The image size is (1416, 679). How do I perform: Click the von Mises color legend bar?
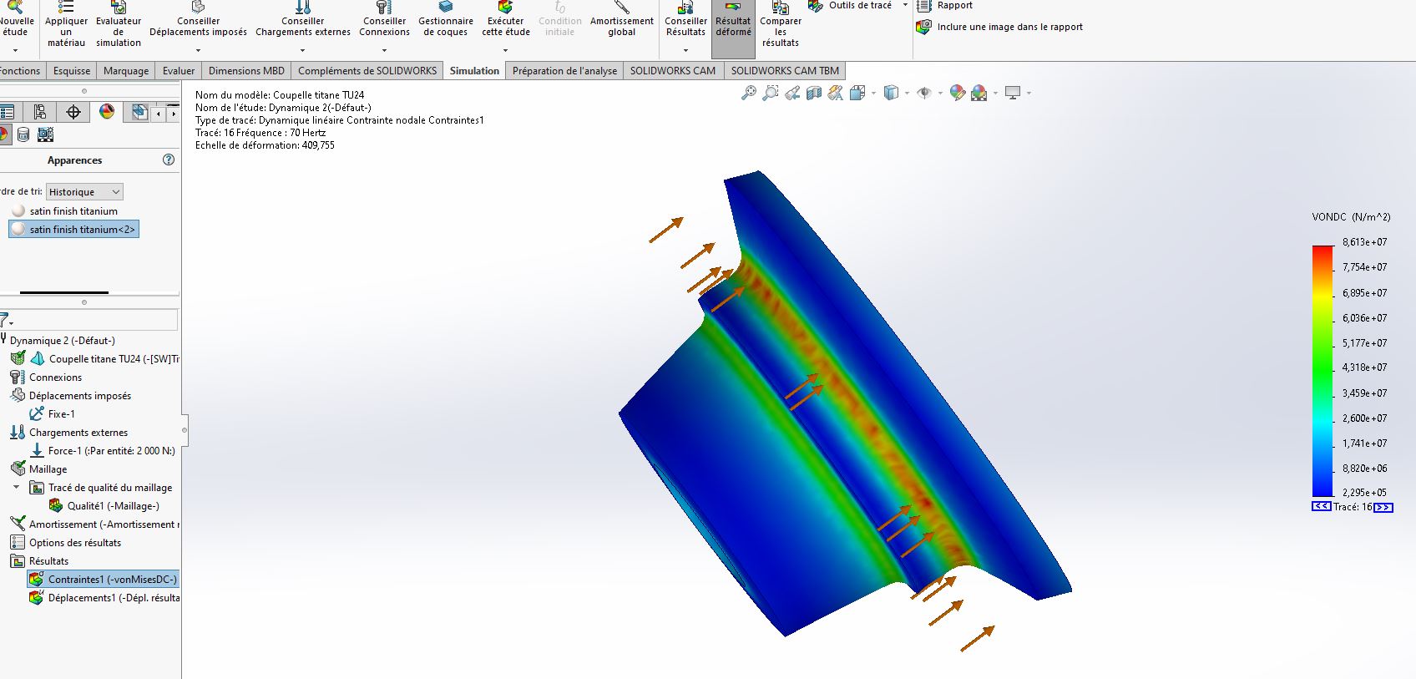point(1322,371)
